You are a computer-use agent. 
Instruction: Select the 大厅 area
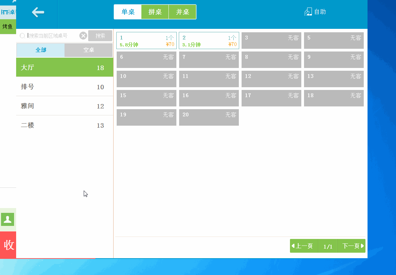pyautogui.click(x=65, y=67)
